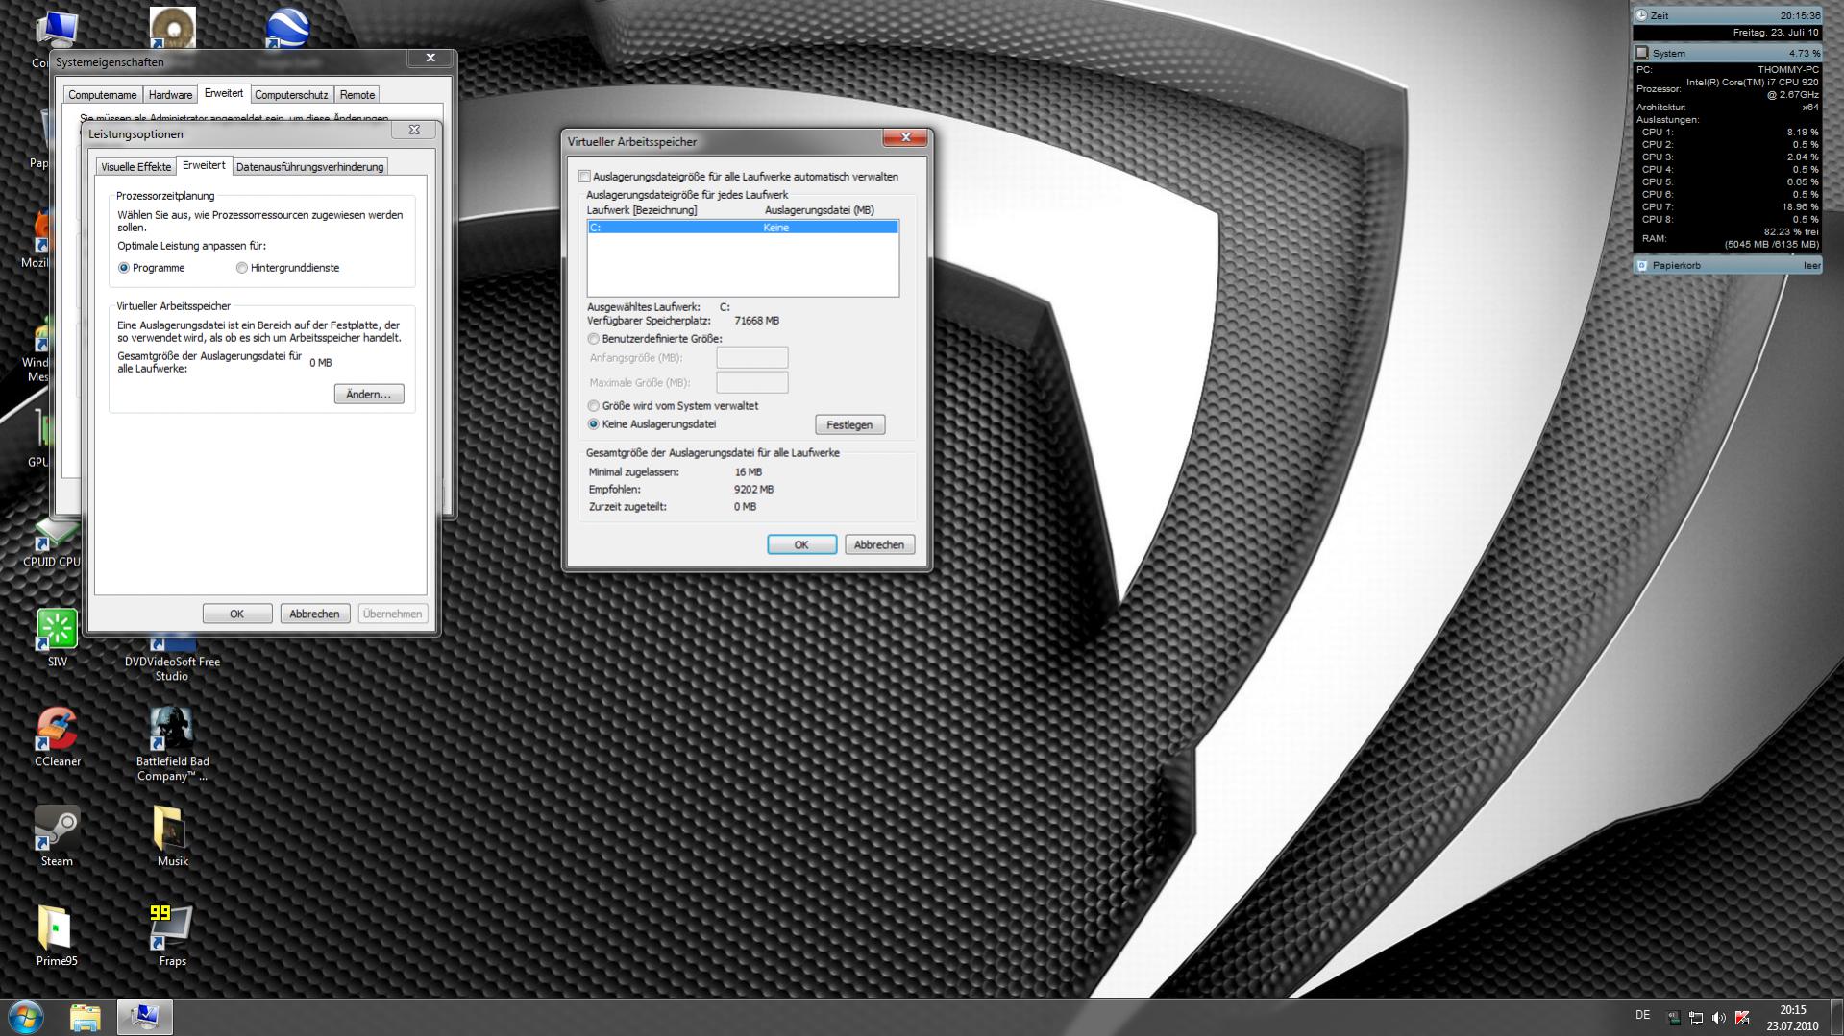Close the Virtueller Arbeitsspeicher dialog

click(x=905, y=138)
